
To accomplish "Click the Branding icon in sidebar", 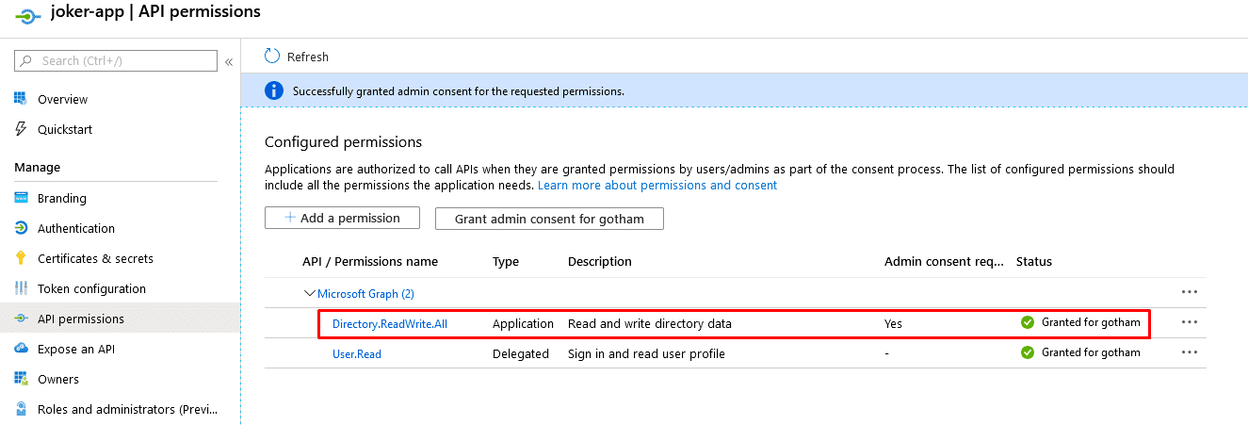I will coord(21,198).
